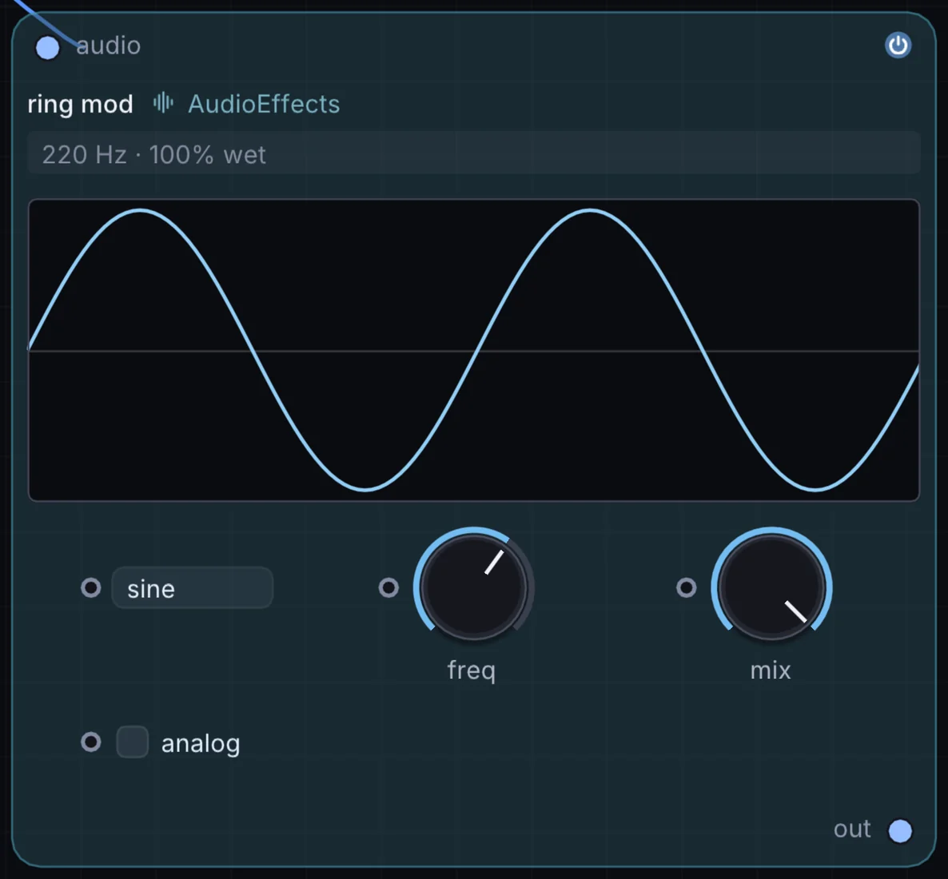Click modulation port beside analog checkbox
The height and width of the screenshot is (879, 948).
90,742
